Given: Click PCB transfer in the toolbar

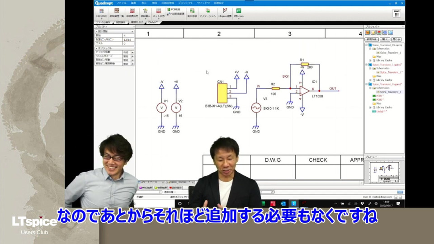Looking at the screenshot, I should 174,9.
